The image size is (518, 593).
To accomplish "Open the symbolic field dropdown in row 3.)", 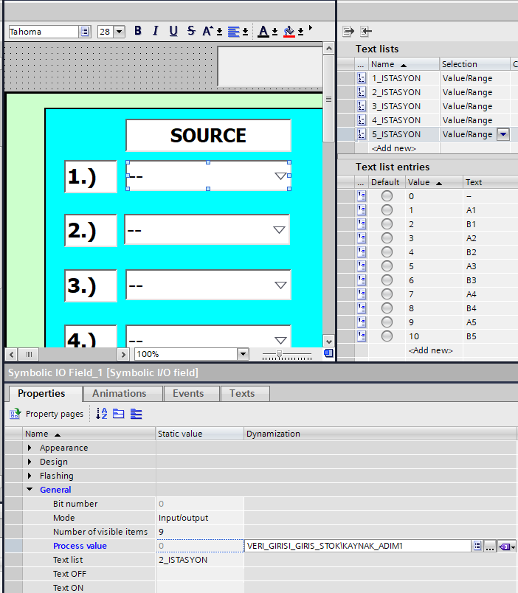I will pyautogui.click(x=280, y=285).
